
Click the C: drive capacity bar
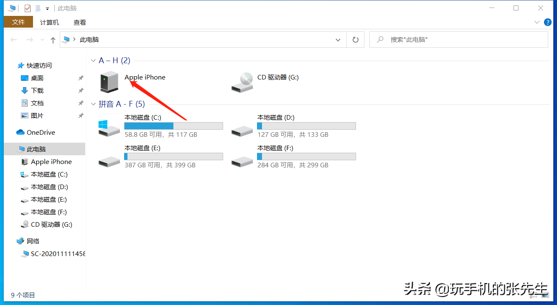pyautogui.click(x=173, y=126)
